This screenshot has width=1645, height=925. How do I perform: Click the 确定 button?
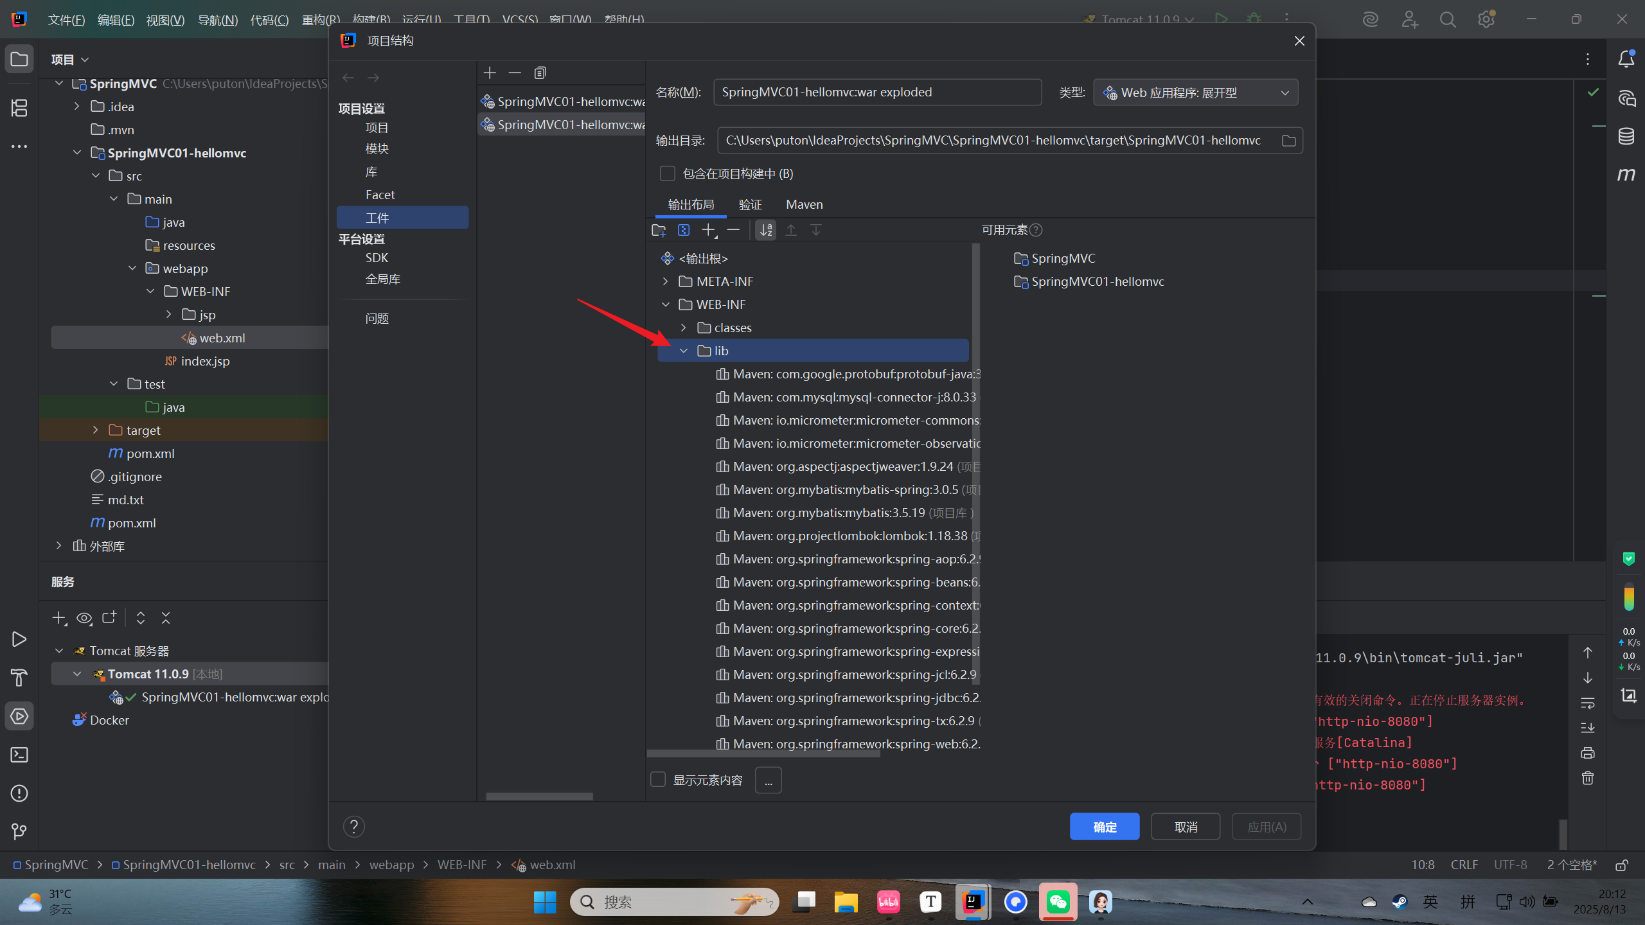[x=1105, y=827]
